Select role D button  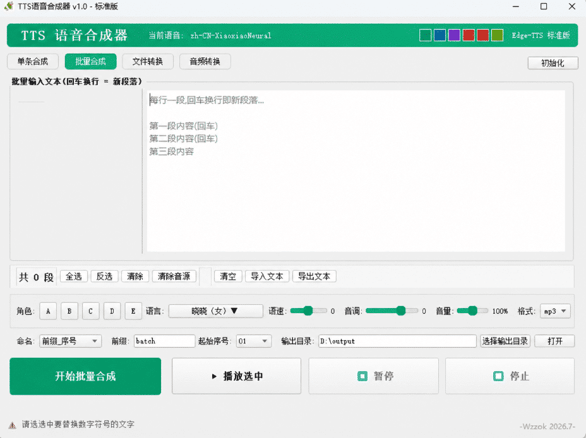(x=112, y=311)
